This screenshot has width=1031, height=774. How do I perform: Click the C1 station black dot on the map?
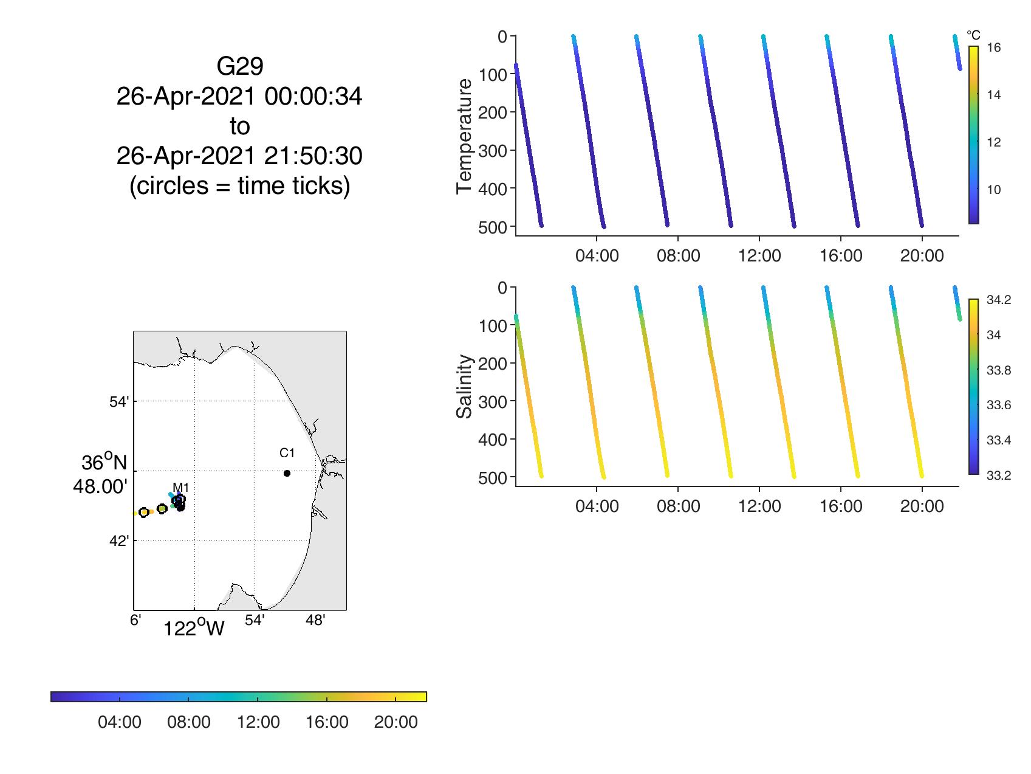click(287, 473)
